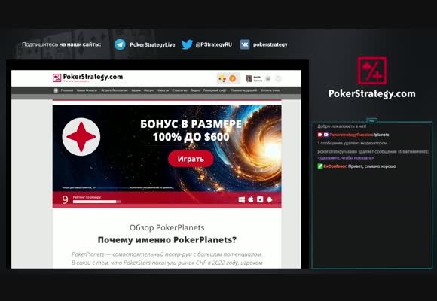Click the purple show-deleted-message link in chat
The width and height of the screenshot is (437, 301).
(x=346, y=158)
